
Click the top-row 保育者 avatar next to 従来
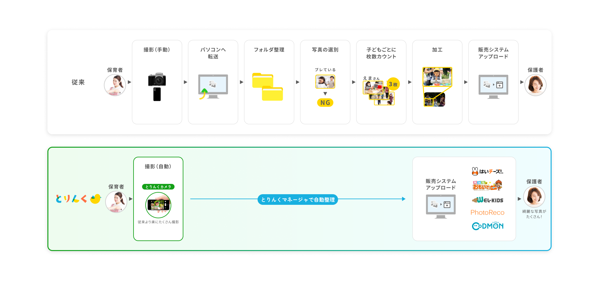click(115, 85)
